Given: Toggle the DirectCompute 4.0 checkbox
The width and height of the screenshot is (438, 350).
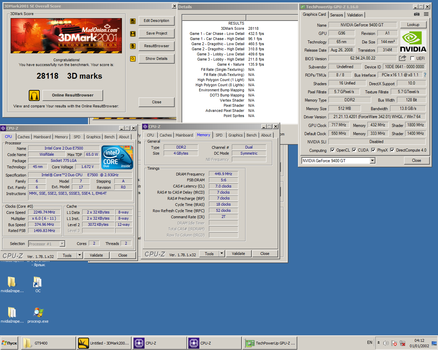Looking at the screenshot, I should coord(392,150).
